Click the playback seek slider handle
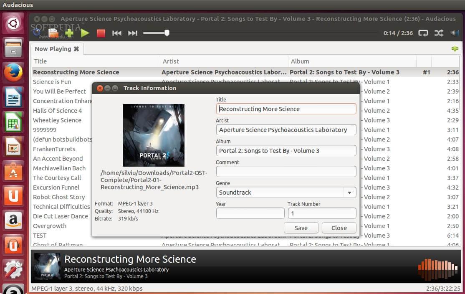 (x=167, y=33)
